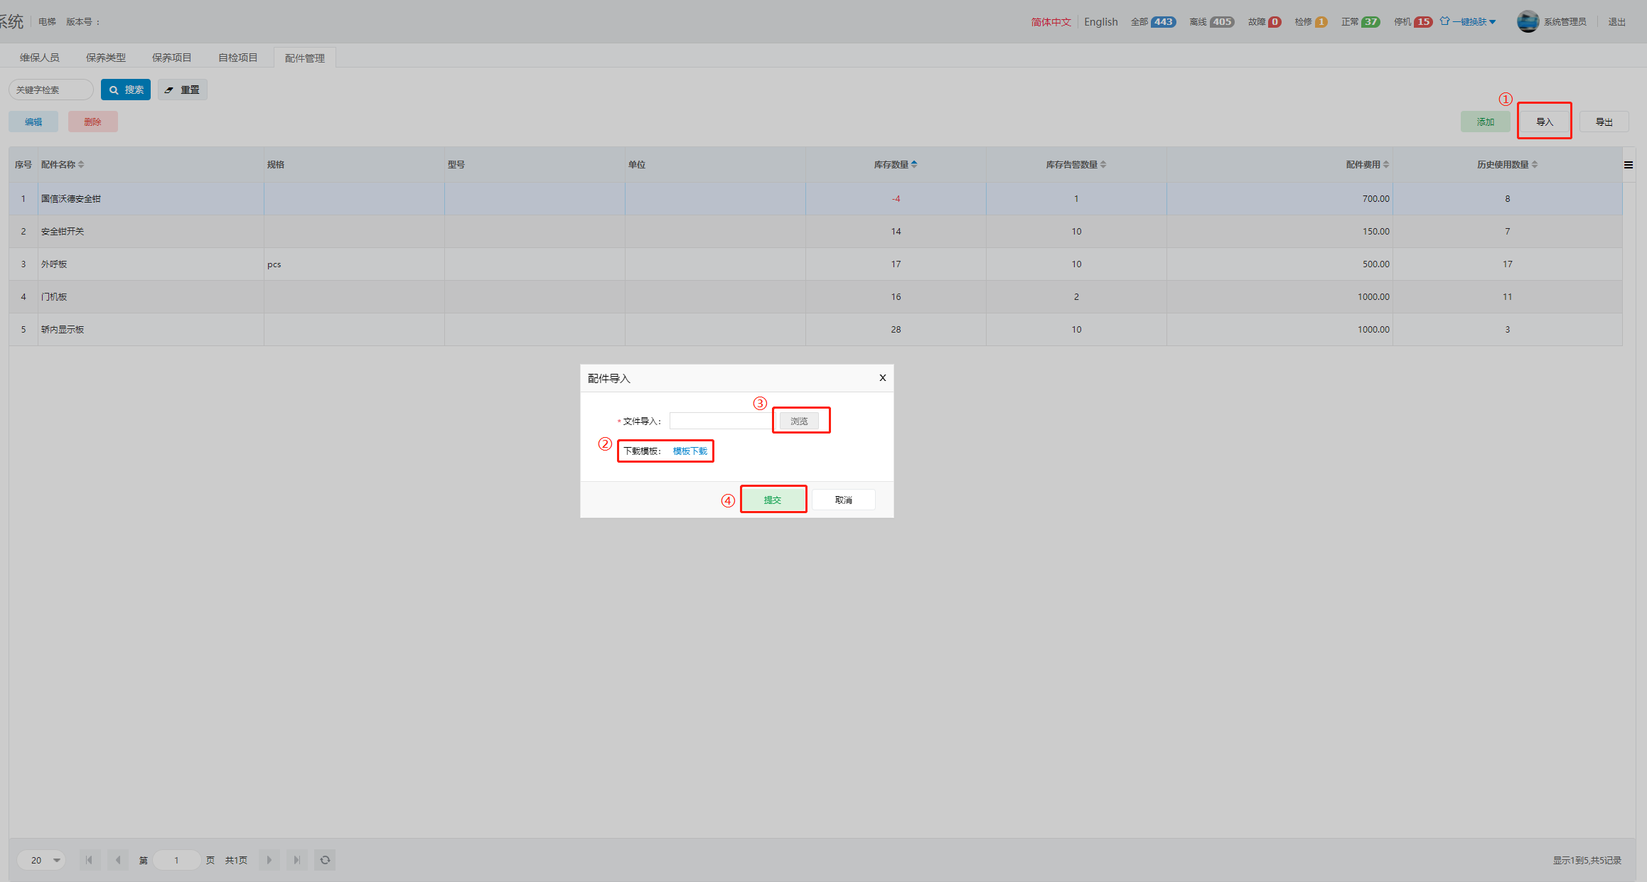The height and width of the screenshot is (882, 1647).
Task: Sort by 库存数量 column arrows
Action: click(914, 164)
